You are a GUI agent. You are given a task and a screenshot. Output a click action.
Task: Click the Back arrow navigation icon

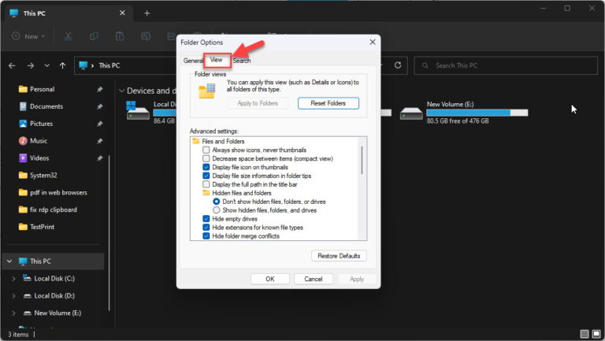13,65
